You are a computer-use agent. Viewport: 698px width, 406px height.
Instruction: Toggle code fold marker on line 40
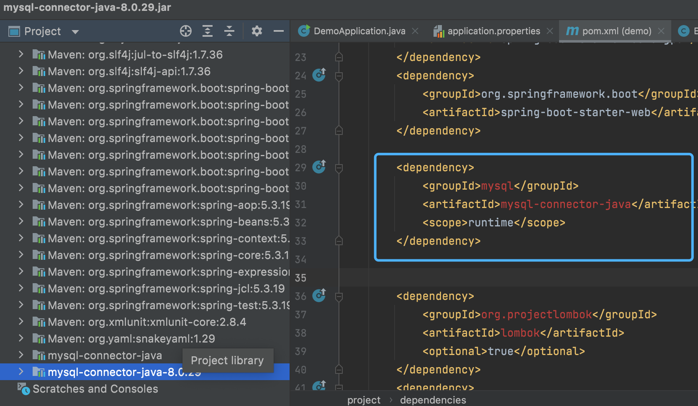click(x=339, y=370)
